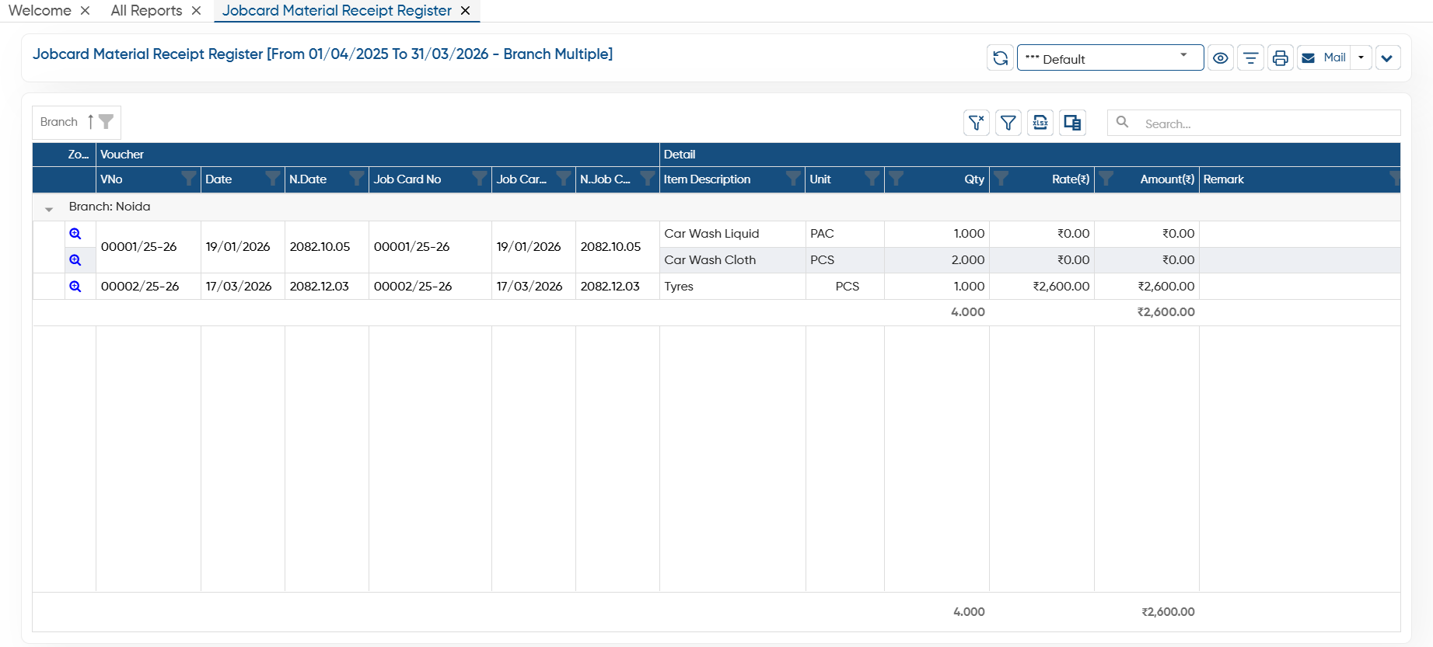The width and height of the screenshot is (1433, 647).
Task: Click the grid filter funnel icon
Action: (x=1008, y=123)
